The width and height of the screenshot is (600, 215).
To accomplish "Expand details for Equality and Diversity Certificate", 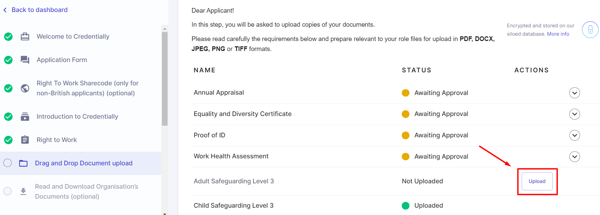I will pyautogui.click(x=574, y=114).
